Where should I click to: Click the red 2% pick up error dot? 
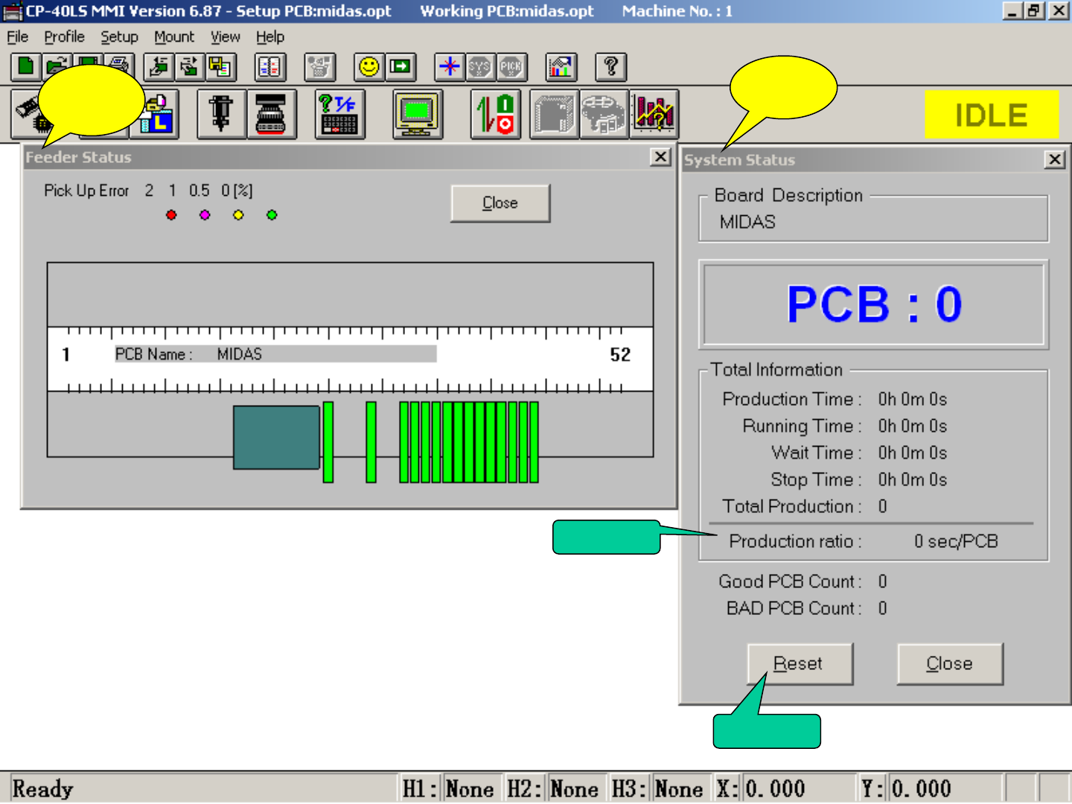(171, 215)
